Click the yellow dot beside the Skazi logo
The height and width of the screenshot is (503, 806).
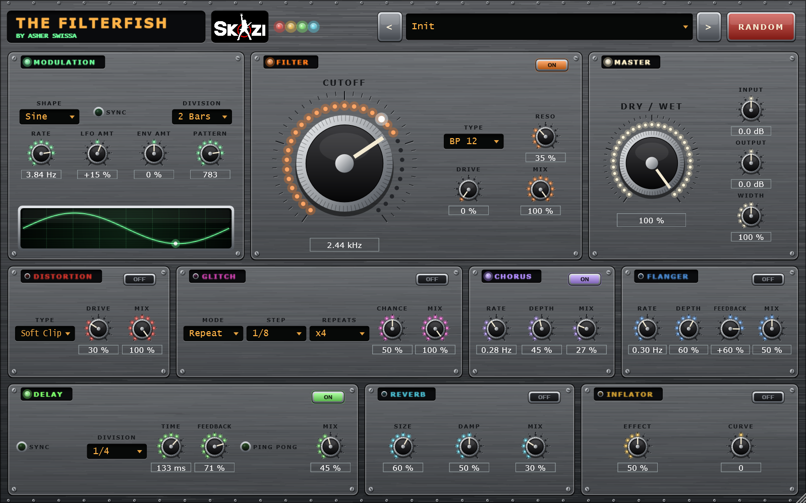291,27
